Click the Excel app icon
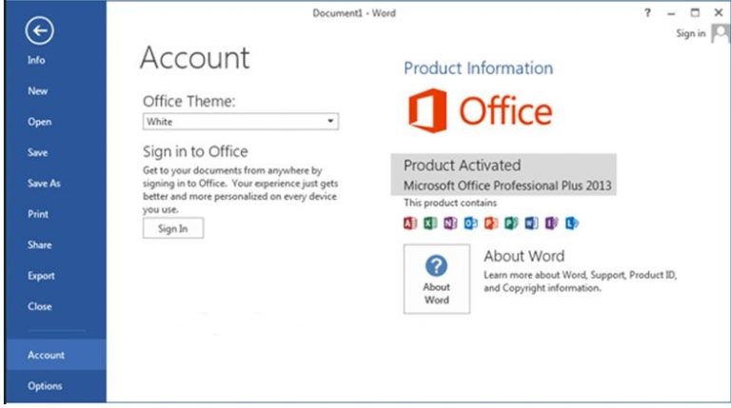This screenshot has height=408, width=731. [x=430, y=223]
